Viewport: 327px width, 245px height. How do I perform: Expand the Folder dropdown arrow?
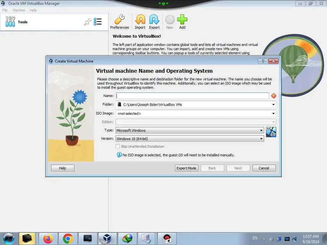click(x=273, y=105)
